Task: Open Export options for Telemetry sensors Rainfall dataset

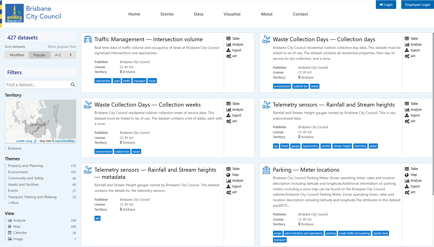Action: click(413, 115)
